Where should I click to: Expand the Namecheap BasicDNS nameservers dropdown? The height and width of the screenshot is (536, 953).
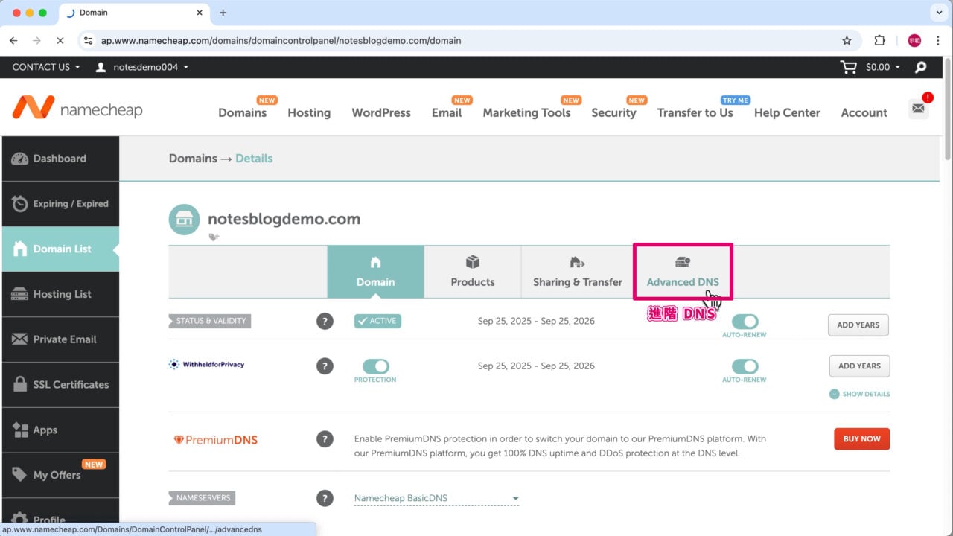(436, 498)
